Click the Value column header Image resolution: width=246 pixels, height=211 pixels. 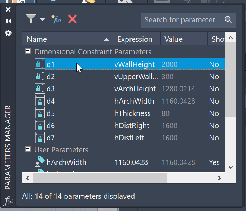[x=184, y=39]
